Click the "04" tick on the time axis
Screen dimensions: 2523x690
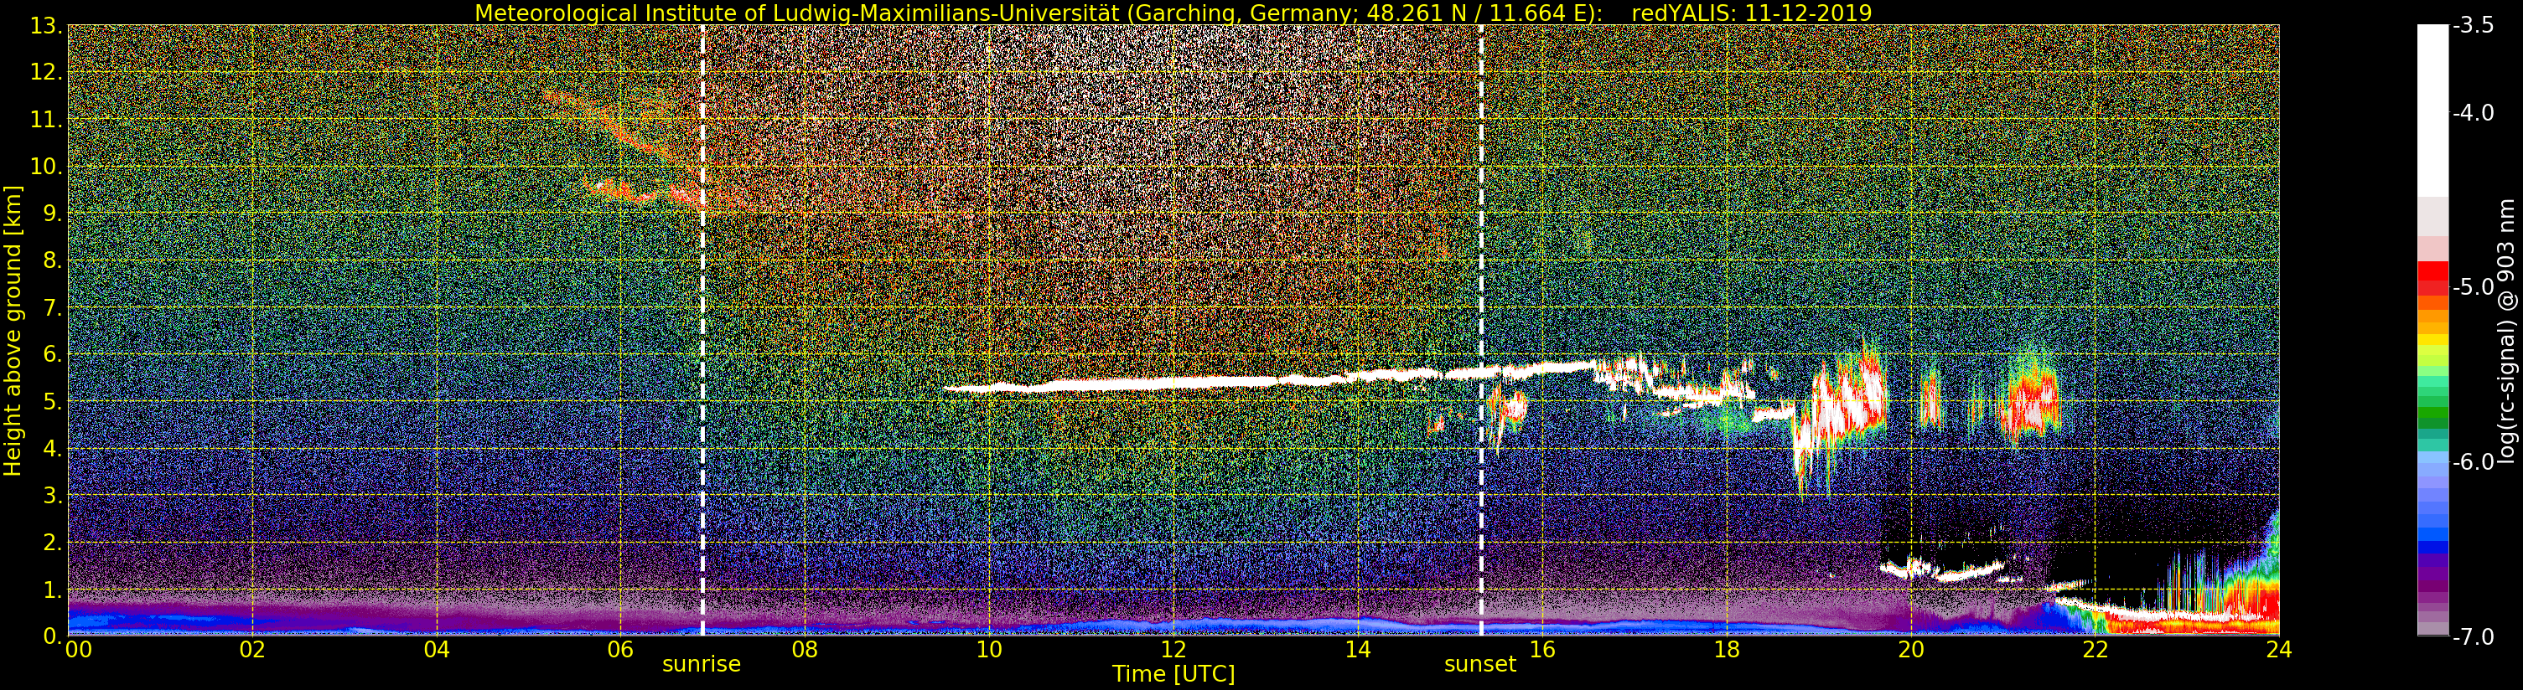coord(436,649)
